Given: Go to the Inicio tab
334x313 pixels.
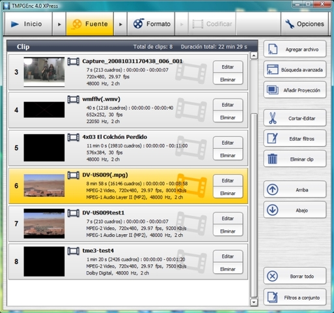Looking at the screenshot, I should [x=28, y=23].
